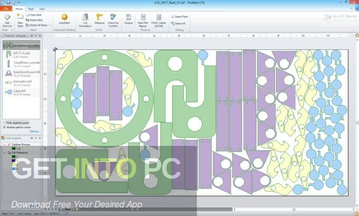Run Check for Conflict

113,21
